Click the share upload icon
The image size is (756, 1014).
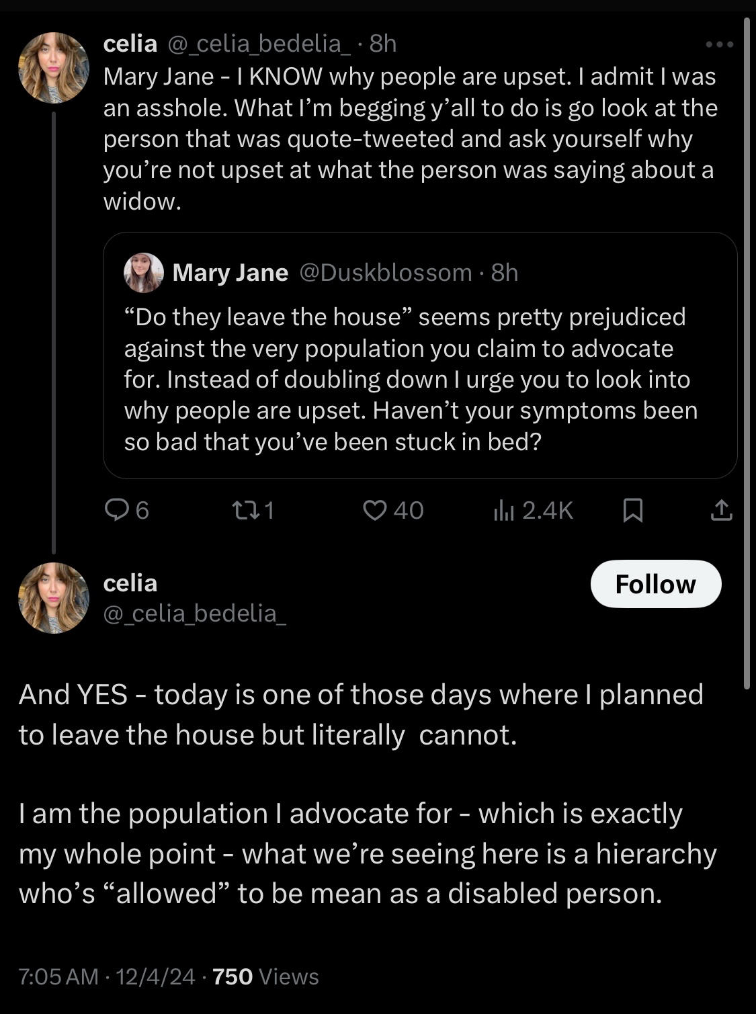click(x=721, y=511)
